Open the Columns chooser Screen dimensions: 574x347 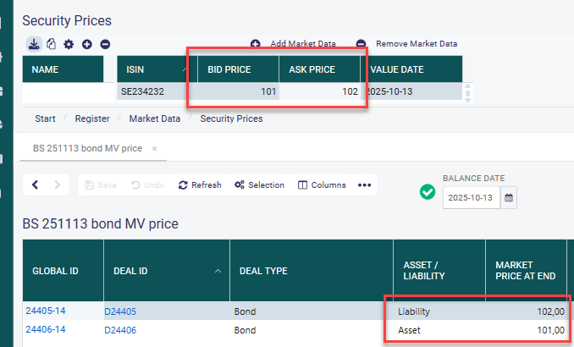click(322, 185)
